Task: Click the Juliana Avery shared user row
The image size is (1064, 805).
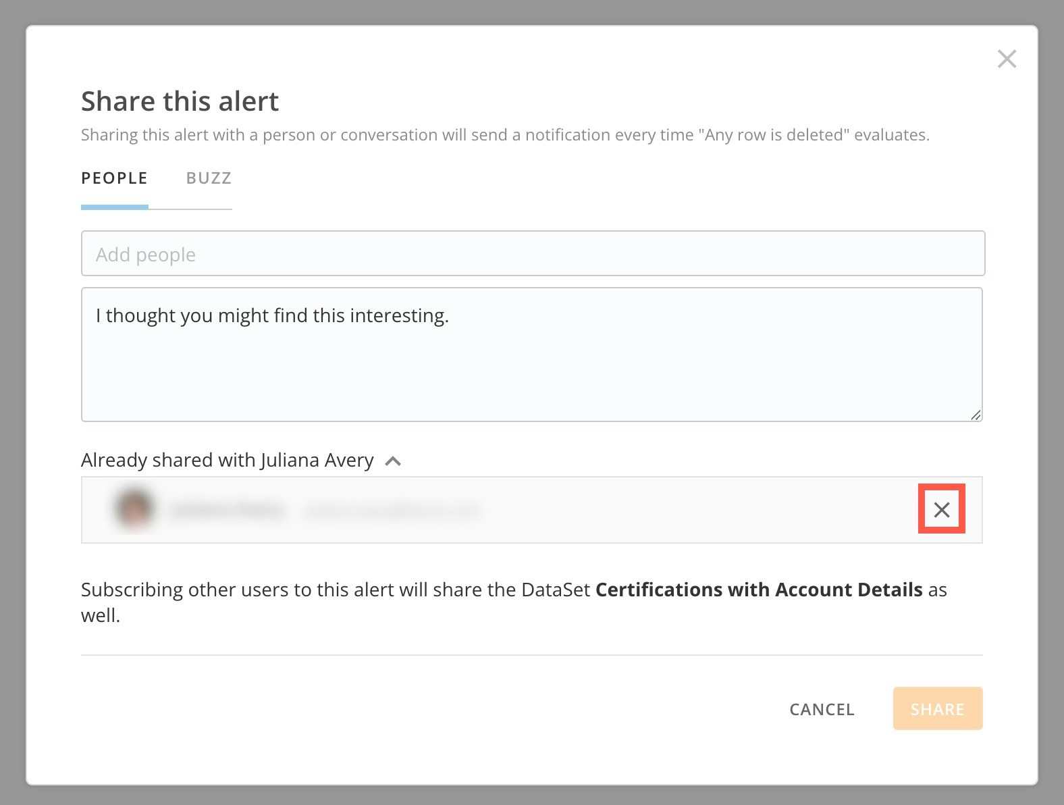Action: [533, 510]
